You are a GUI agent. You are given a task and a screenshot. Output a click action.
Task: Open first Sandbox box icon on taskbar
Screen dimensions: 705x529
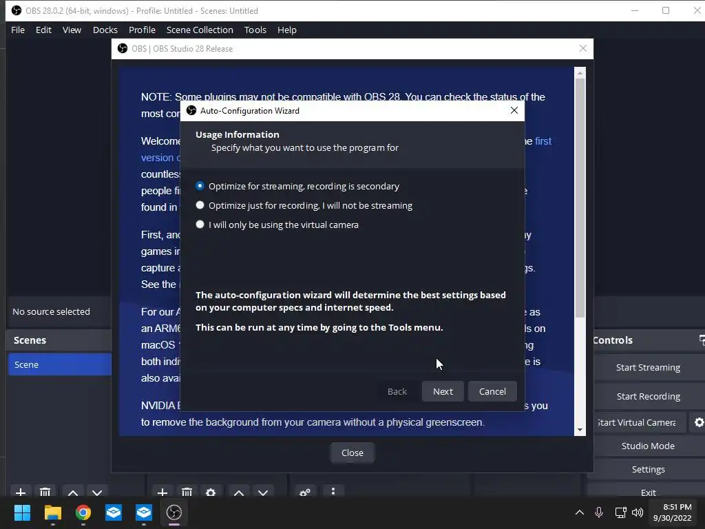(x=114, y=512)
